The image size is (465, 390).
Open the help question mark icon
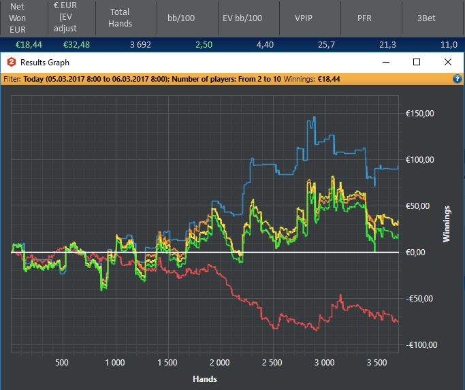point(457,79)
